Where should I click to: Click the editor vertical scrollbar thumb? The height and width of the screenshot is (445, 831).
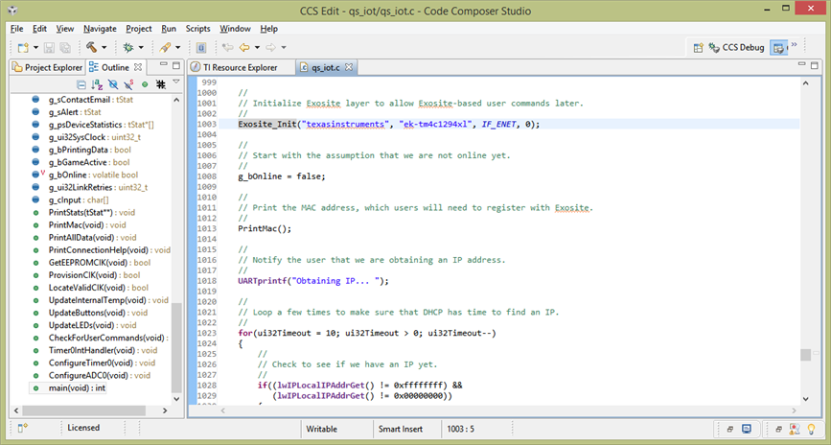(x=806, y=355)
